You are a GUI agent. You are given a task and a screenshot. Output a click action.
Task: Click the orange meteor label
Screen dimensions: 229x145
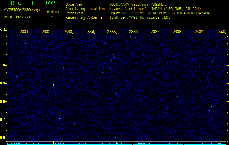[x=52, y=12]
